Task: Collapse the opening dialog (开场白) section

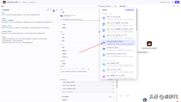Action: [61, 64]
